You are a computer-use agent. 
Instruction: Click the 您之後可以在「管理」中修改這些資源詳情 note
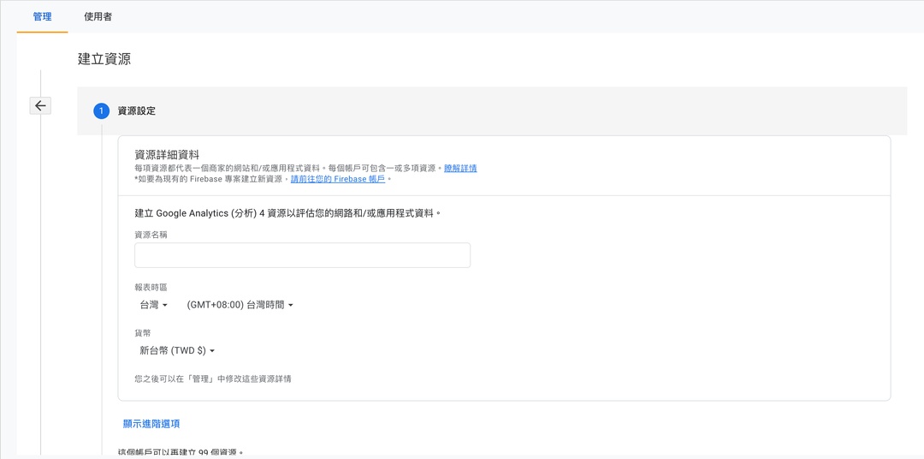click(213, 379)
